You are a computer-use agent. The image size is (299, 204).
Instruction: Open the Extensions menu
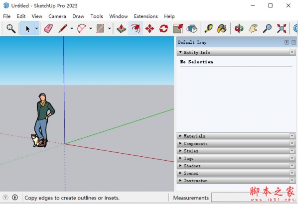point(146,16)
